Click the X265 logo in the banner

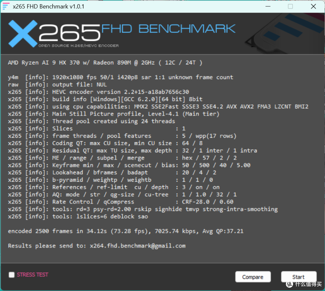[54, 33]
